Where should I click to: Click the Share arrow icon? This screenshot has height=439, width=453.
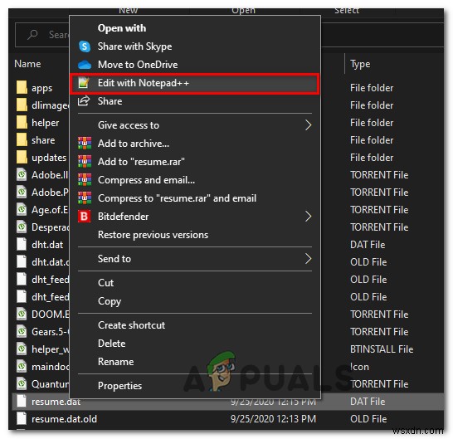click(84, 101)
